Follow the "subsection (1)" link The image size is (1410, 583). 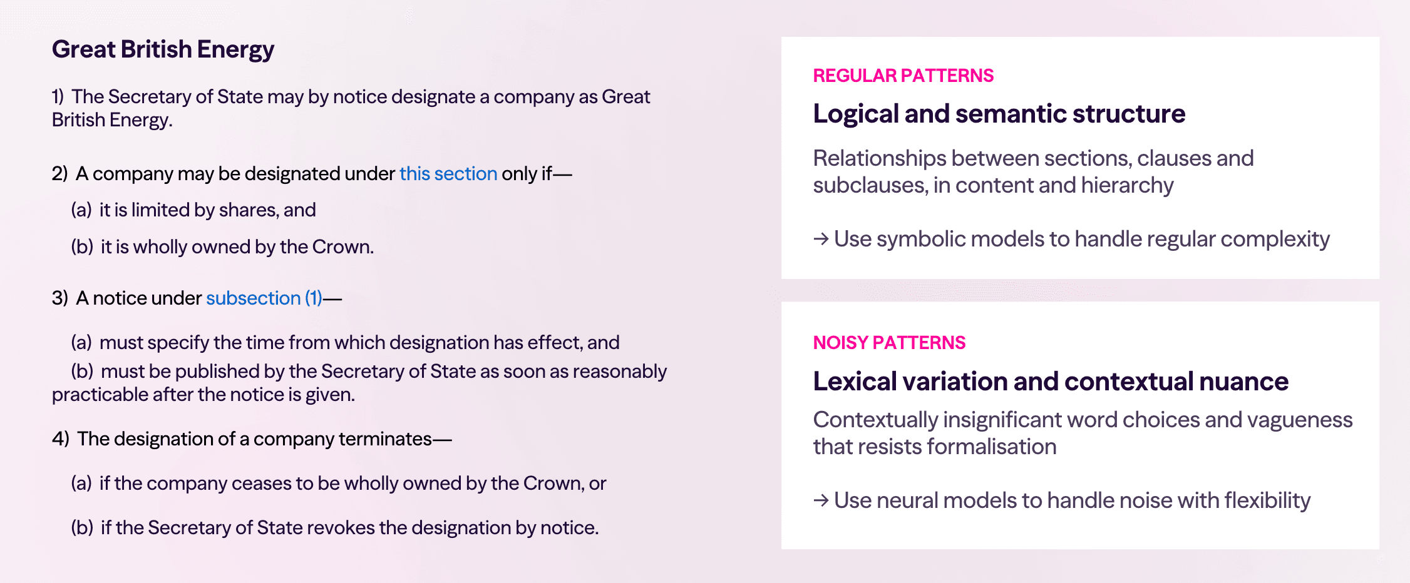pos(264,298)
